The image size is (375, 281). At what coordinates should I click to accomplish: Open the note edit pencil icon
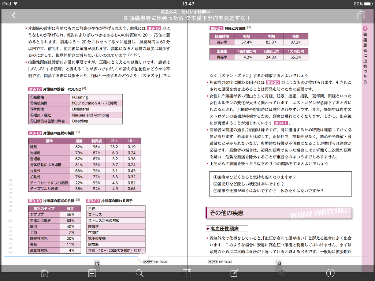tap(234, 273)
